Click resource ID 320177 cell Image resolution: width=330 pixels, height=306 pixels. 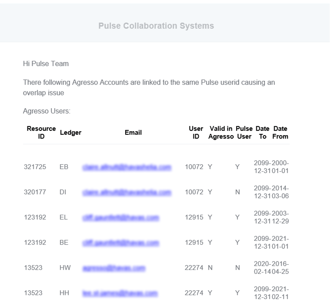[x=35, y=192]
